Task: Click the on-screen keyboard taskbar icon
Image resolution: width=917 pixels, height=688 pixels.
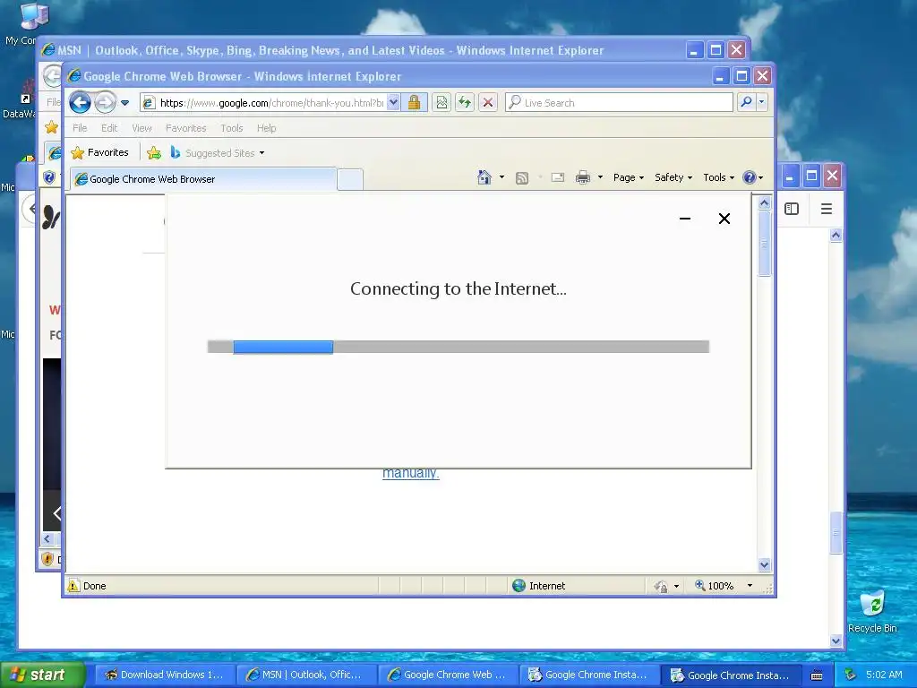Action: point(817,675)
